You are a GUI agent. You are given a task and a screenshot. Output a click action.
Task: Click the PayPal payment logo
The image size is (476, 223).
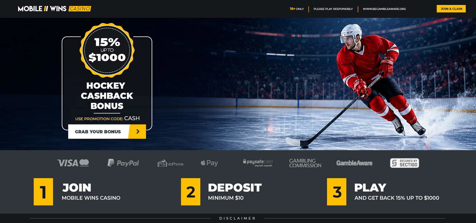click(x=123, y=163)
